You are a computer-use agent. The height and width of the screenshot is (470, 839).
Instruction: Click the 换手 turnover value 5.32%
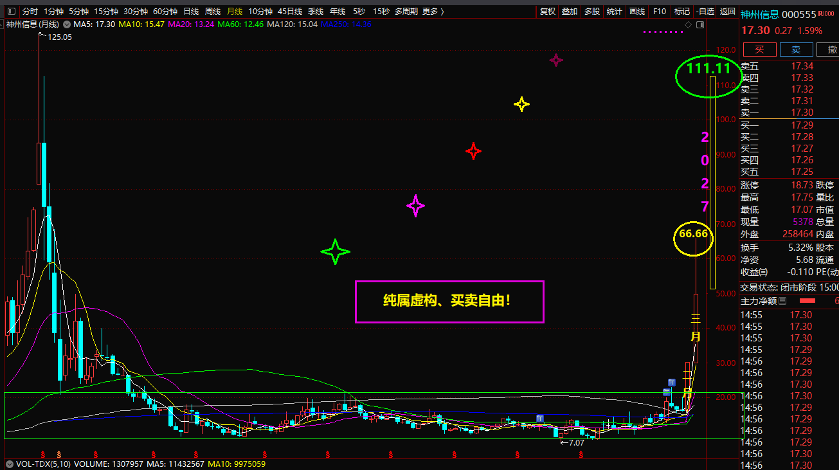click(x=801, y=248)
